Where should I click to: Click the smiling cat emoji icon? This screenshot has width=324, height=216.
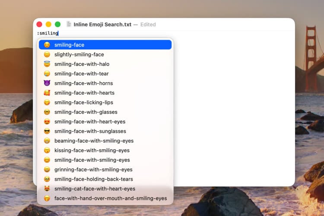coord(47,188)
